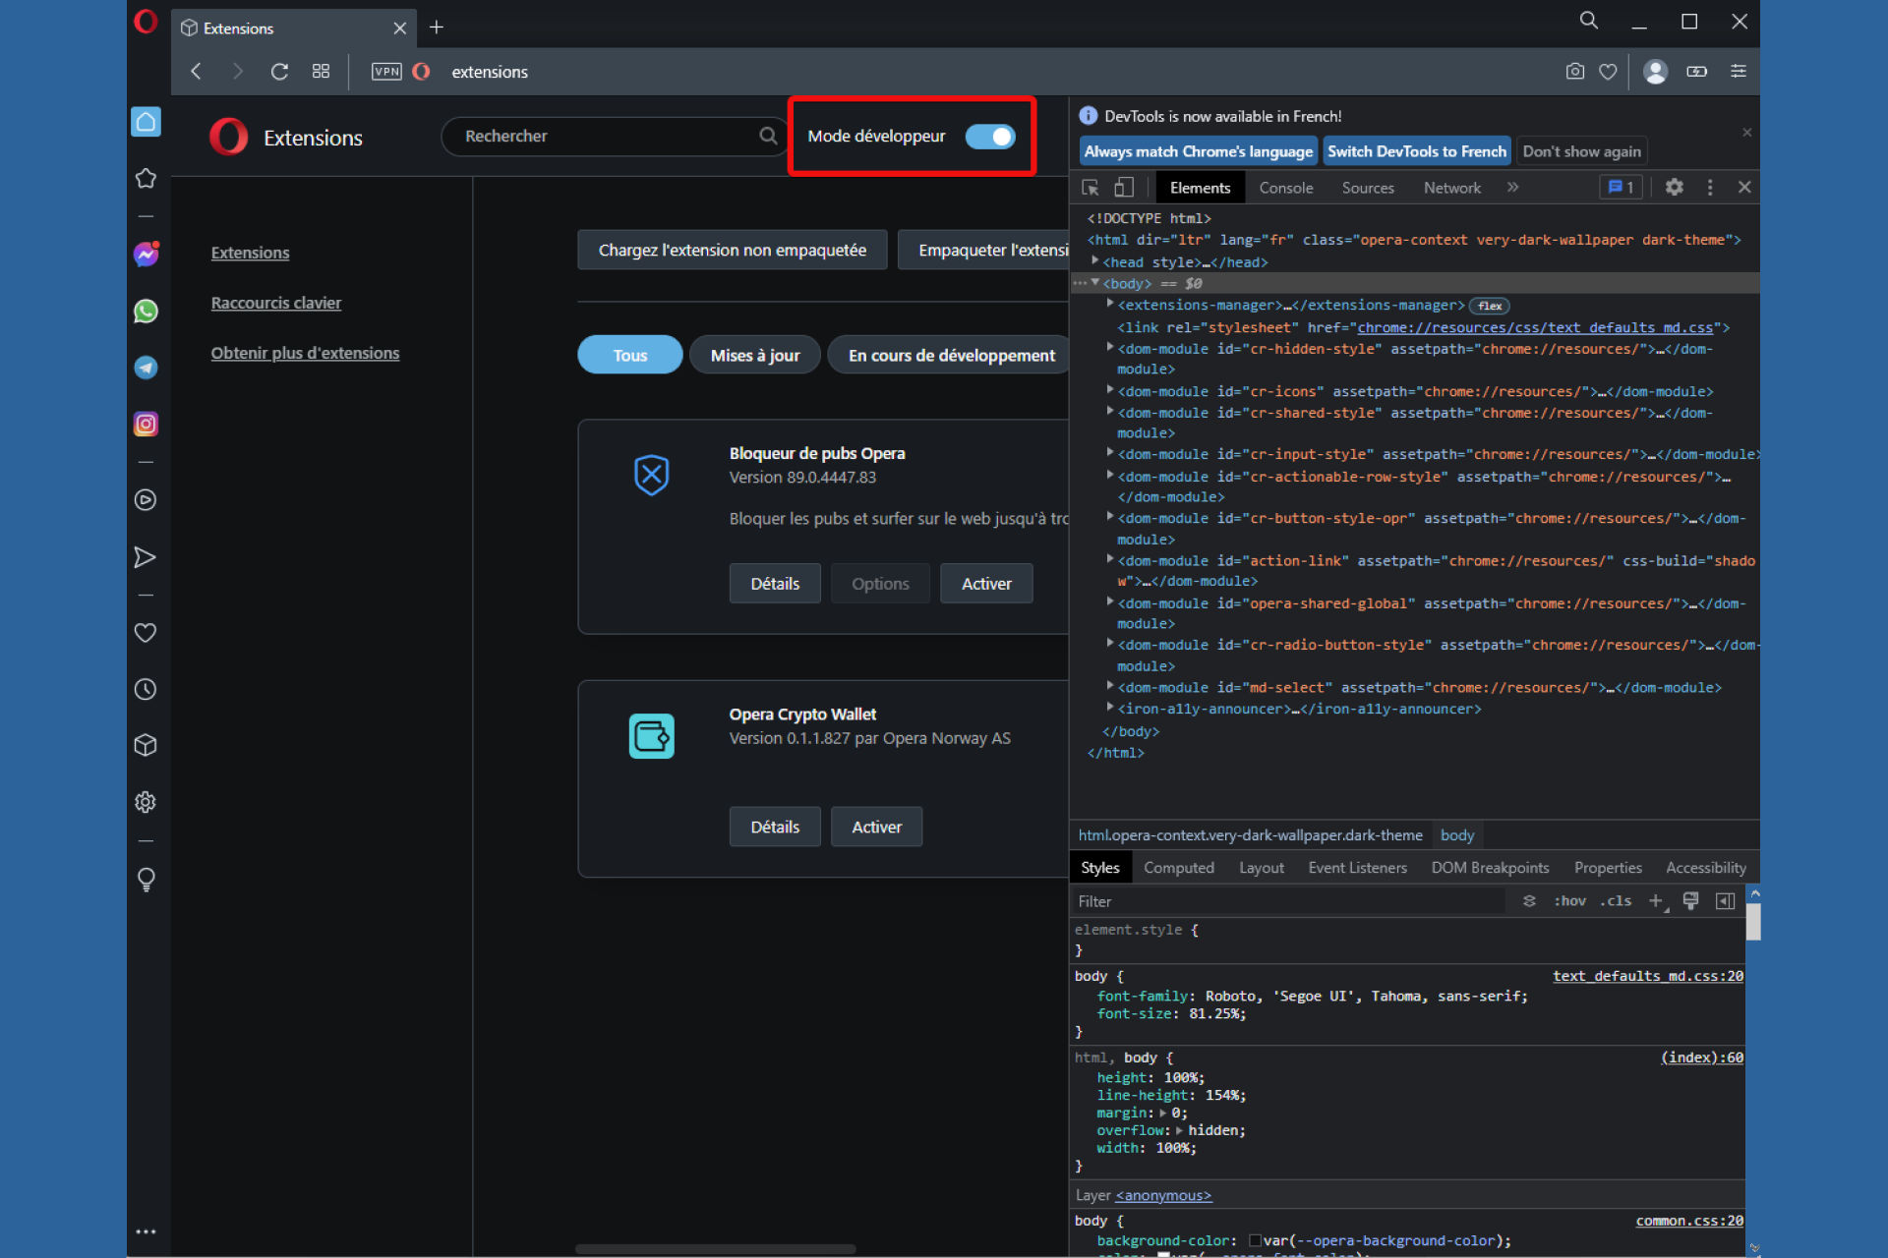
Task: Expand the head element node
Action: [1094, 261]
